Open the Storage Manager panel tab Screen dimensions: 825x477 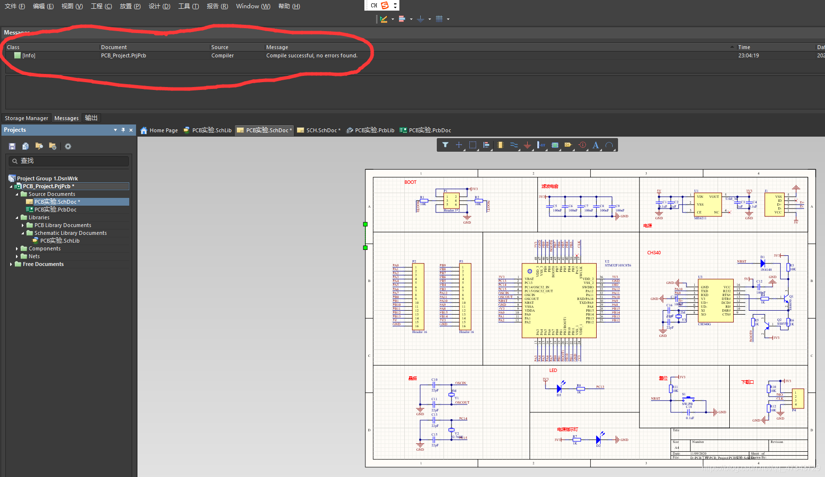26,118
